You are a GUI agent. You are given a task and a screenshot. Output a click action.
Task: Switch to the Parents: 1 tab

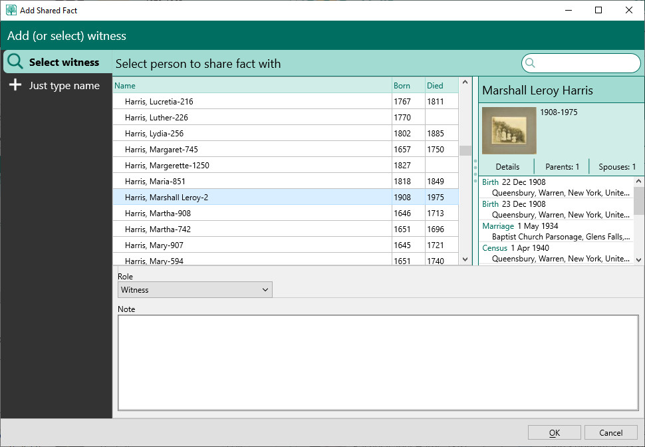(x=562, y=167)
